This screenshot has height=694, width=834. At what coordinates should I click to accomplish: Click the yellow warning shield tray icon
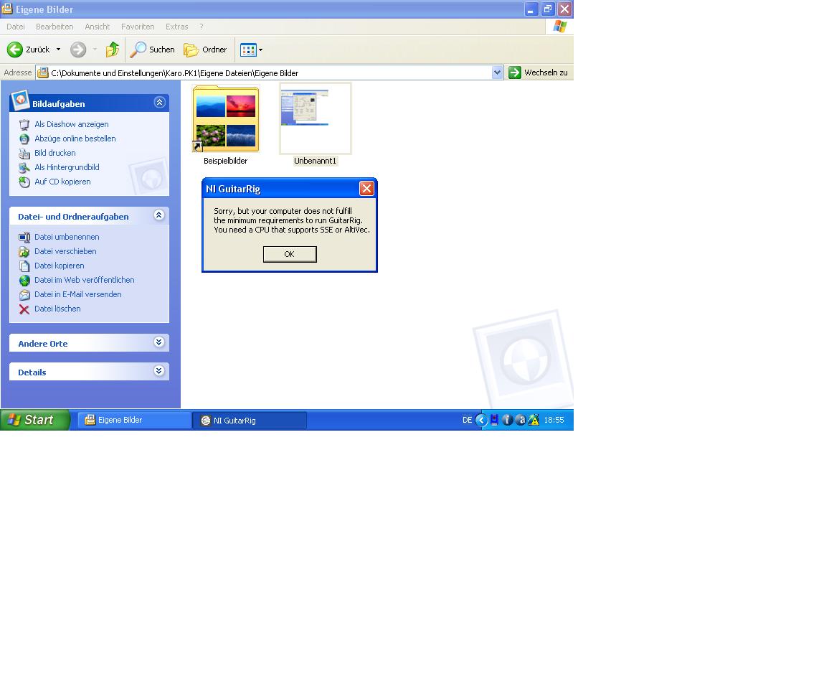[x=534, y=420]
